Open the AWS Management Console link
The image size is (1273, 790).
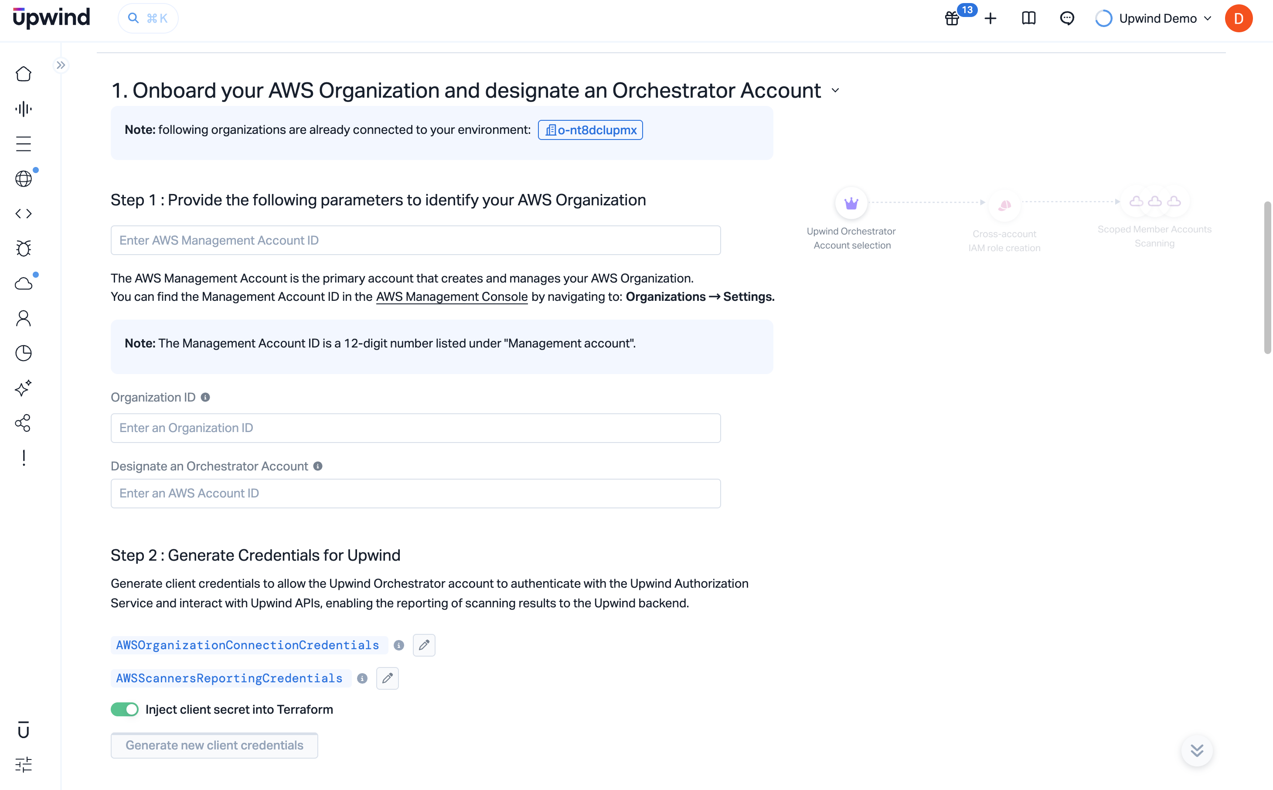pos(452,297)
